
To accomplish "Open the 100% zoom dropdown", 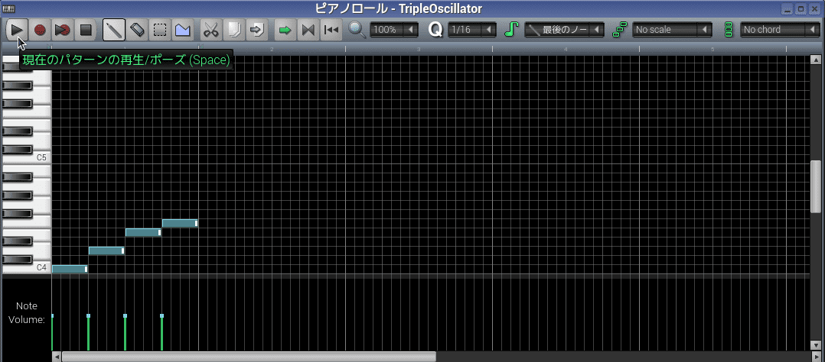I will (394, 30).
